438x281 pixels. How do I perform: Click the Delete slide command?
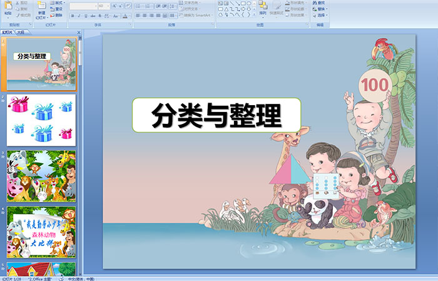coord(56,15)
